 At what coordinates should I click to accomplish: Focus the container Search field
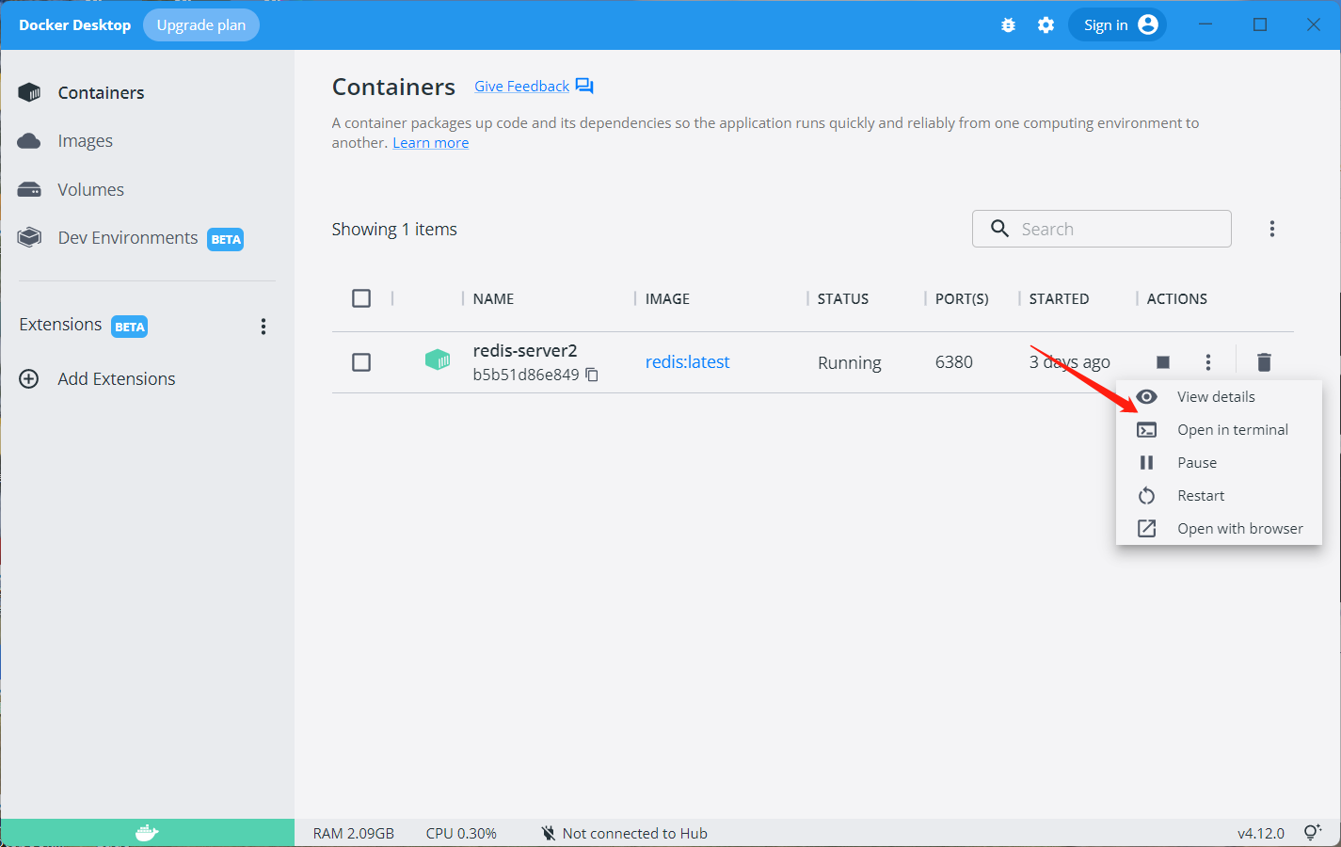pos(1101,229)
